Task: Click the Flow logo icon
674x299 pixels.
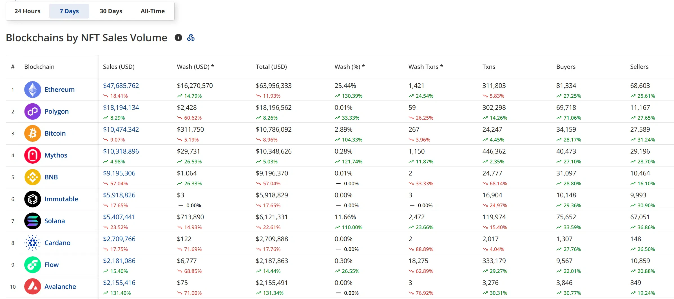Action: pyautogui.click(x=33, y=265)
